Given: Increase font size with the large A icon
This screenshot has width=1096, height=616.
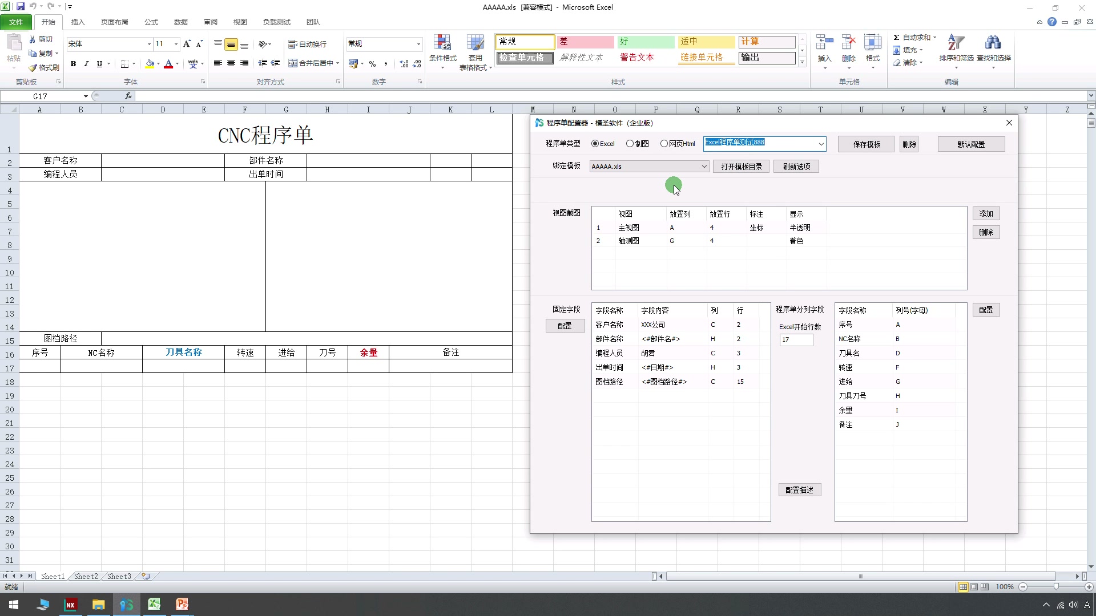Looking at the screenshot, I should pyautogui.click(x=187, y=44).
